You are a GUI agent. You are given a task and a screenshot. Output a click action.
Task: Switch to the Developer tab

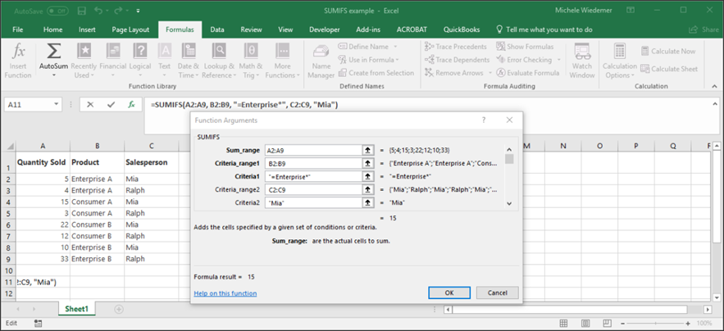click(x=324, y=29)
